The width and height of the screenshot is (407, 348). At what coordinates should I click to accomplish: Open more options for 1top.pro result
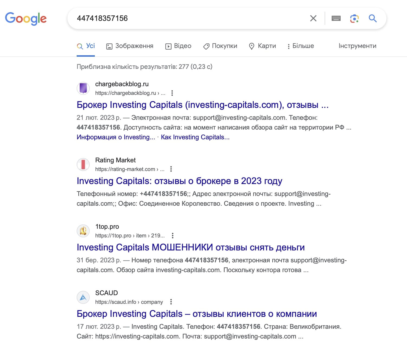[173, 236]
